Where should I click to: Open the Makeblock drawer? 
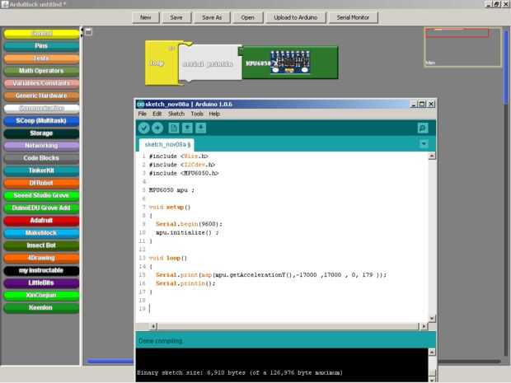pos(41,233)
